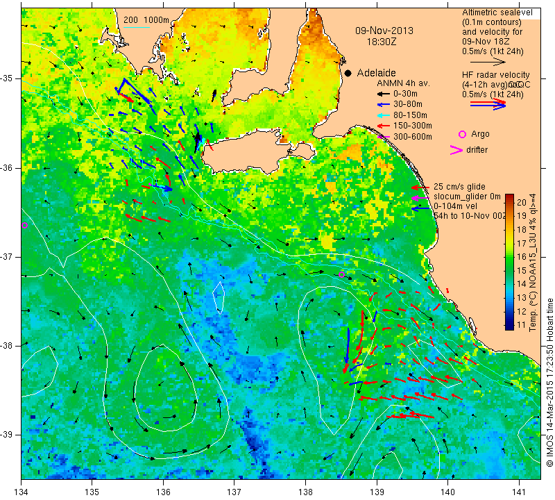Click the 30-80m depth label
The height and width of the screenshot is (500, 555).
[408, 105]
